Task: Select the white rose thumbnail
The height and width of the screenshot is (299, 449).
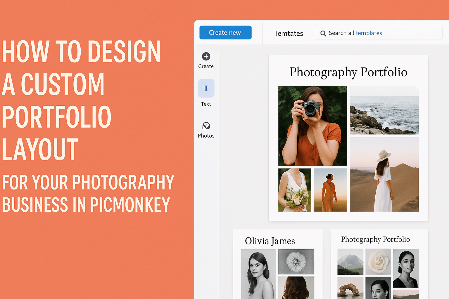Action: tap(378, 262)
